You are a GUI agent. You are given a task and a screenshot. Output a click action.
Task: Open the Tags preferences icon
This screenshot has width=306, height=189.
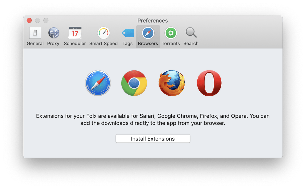[x=127, y=33]
